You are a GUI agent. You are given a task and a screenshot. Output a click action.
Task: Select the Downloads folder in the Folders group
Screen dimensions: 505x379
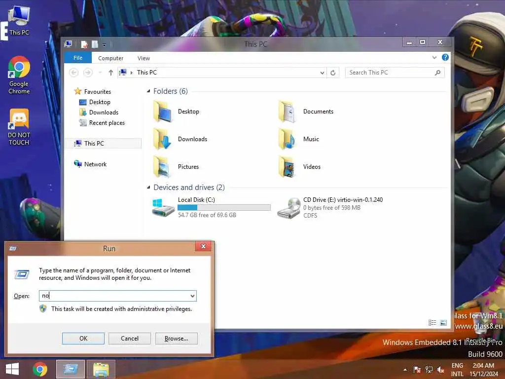tap(180, 139)
